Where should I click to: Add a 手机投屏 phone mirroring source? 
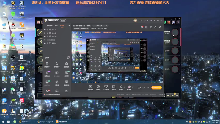click(x=106, y=88)
